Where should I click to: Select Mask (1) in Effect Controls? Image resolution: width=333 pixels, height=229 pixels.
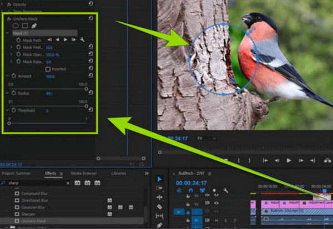click(45, 33)
